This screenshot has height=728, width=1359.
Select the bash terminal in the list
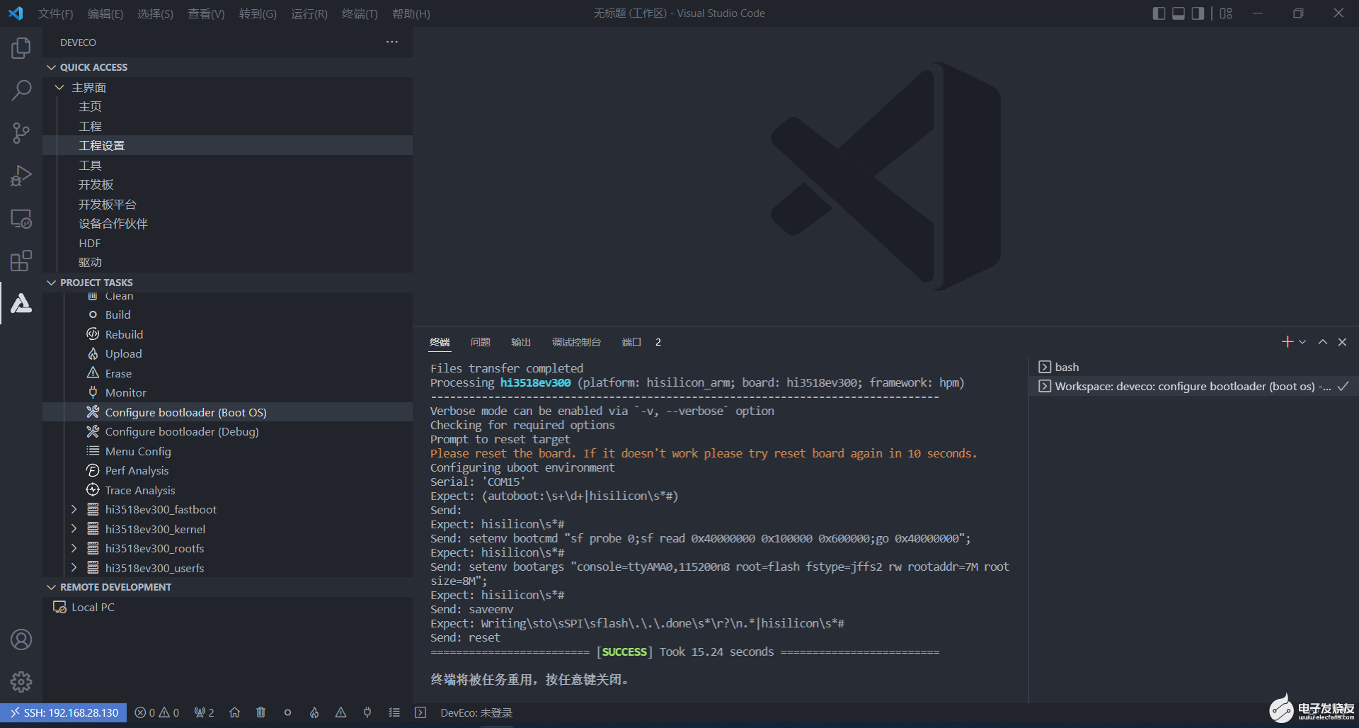click(x=1194, y=367)
